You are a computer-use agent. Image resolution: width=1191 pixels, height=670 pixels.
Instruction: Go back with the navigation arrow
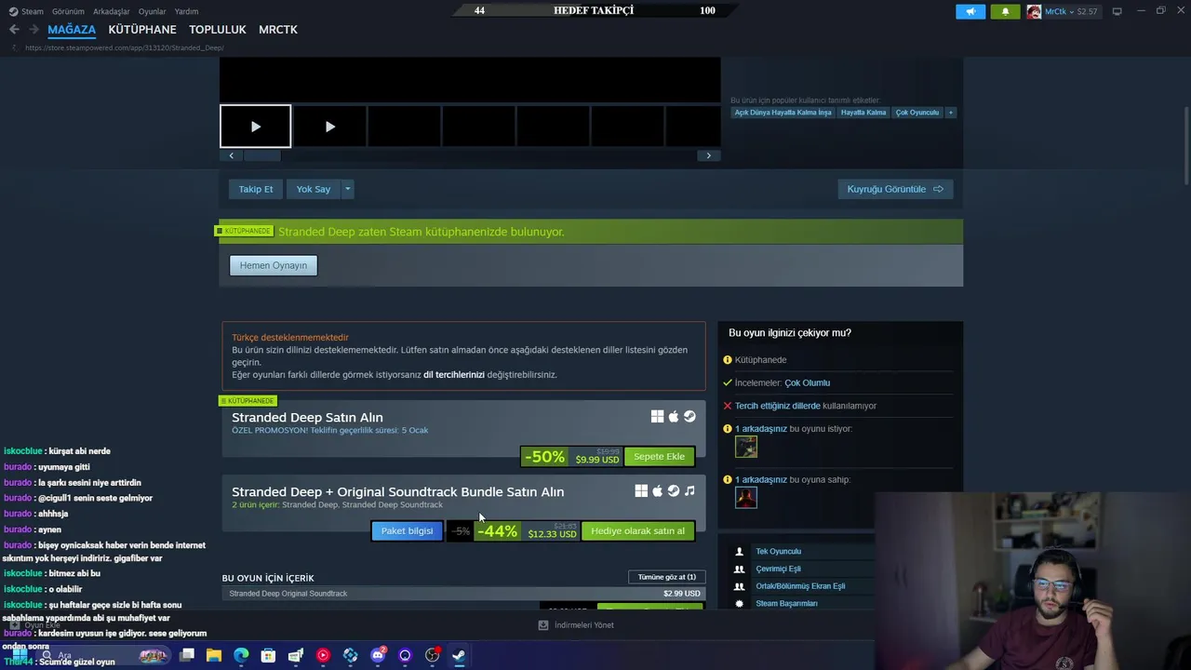coord(14,30)
